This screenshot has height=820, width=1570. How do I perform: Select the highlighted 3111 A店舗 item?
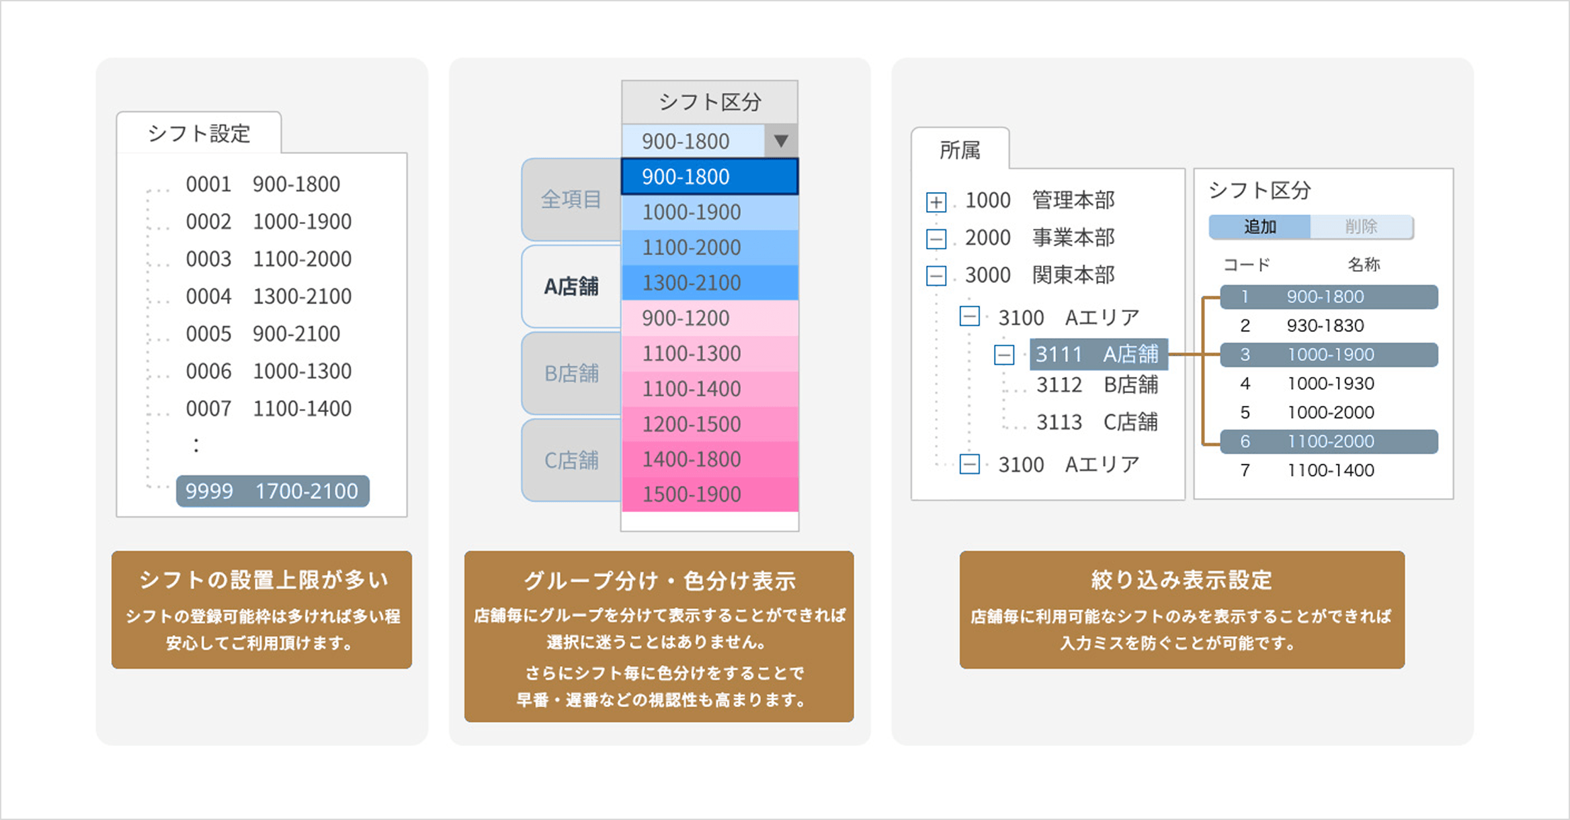(x=1099, y=354)
